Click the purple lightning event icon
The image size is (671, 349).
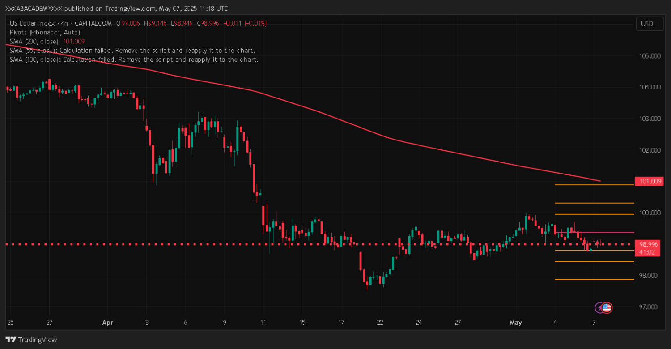point(599,307)
